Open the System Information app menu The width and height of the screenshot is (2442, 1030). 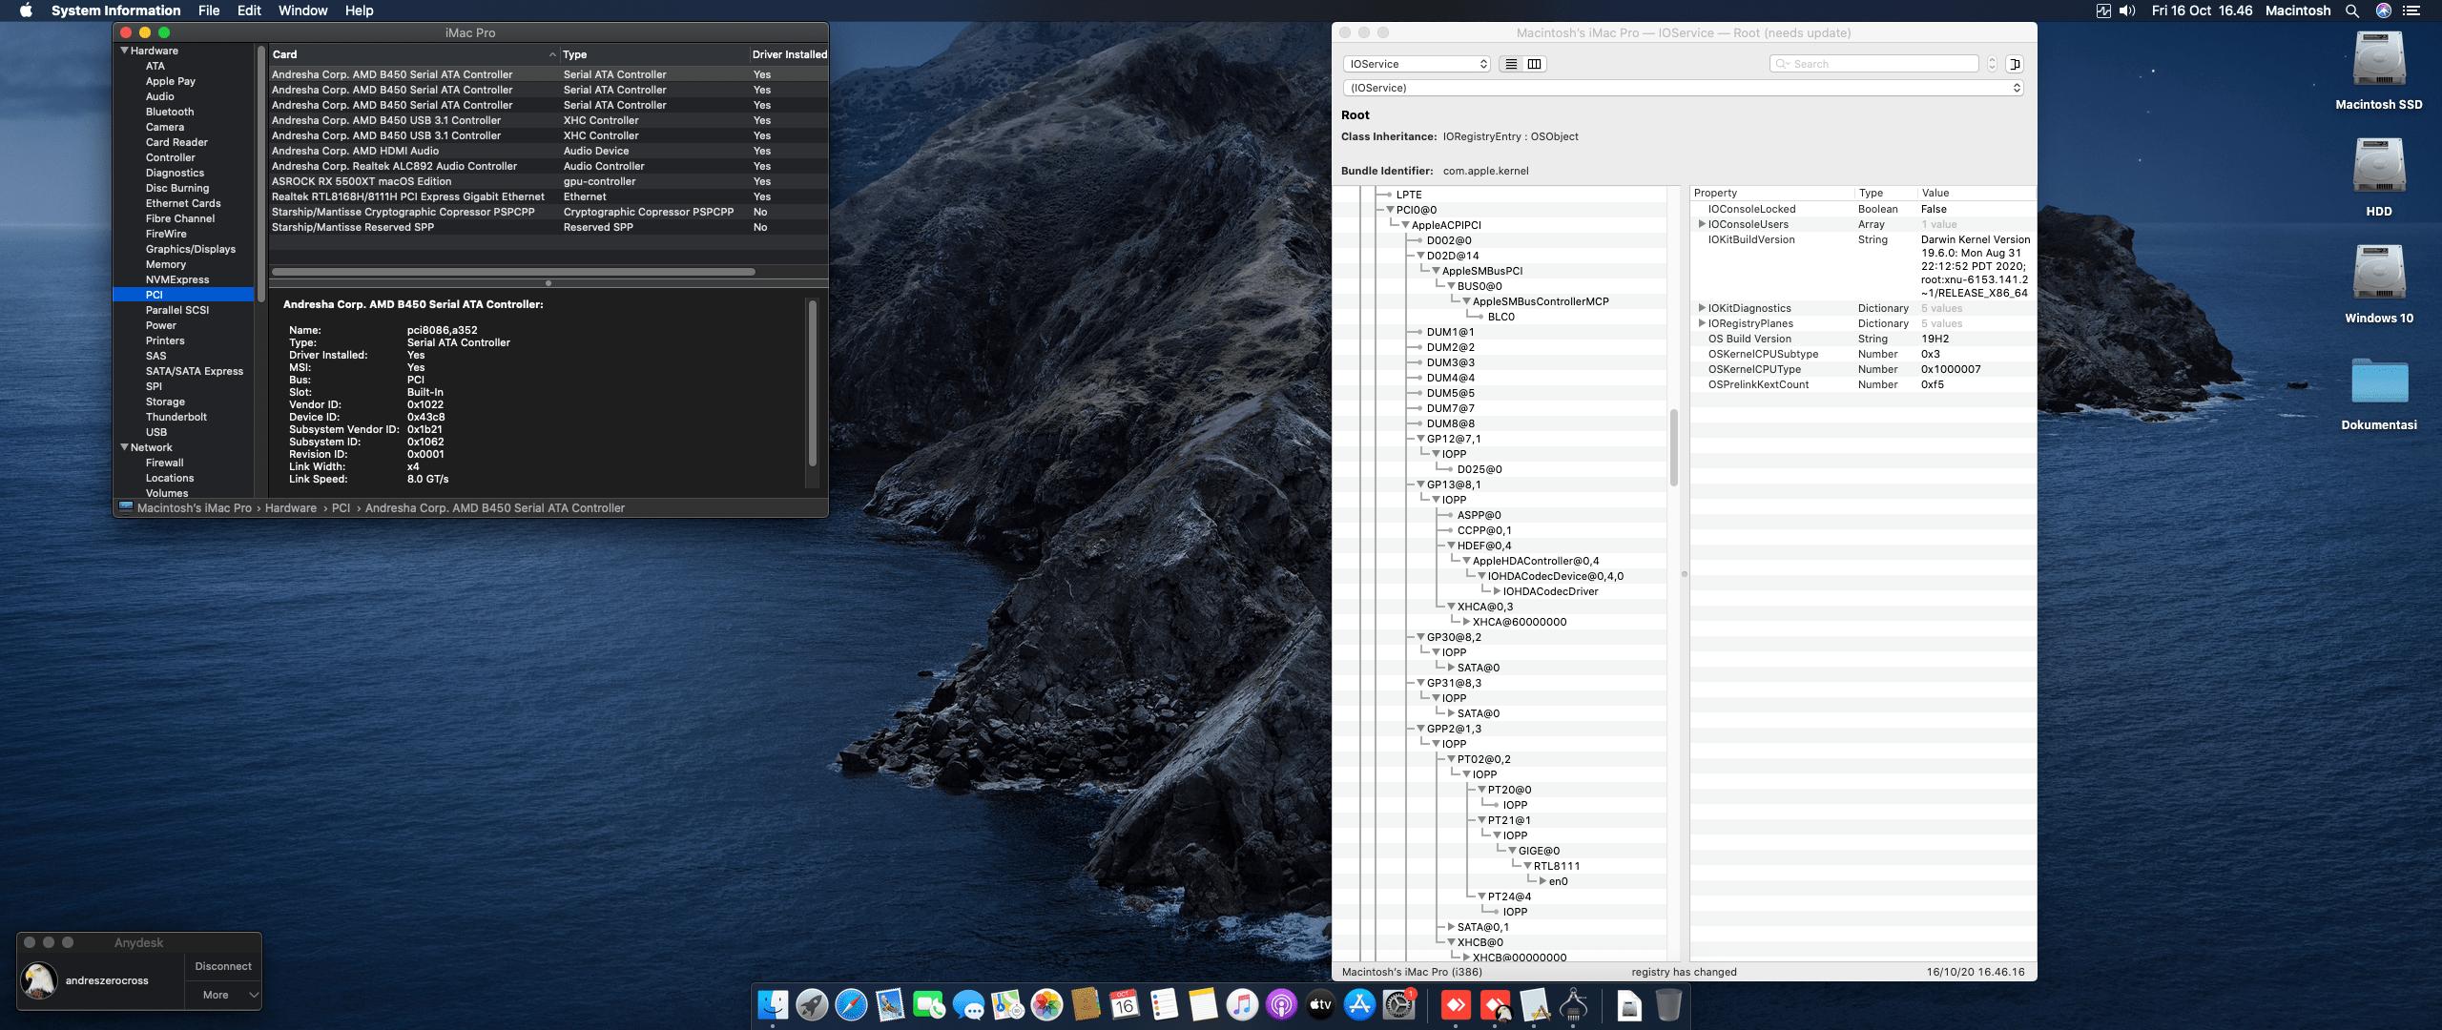click(x=115, y=10)
